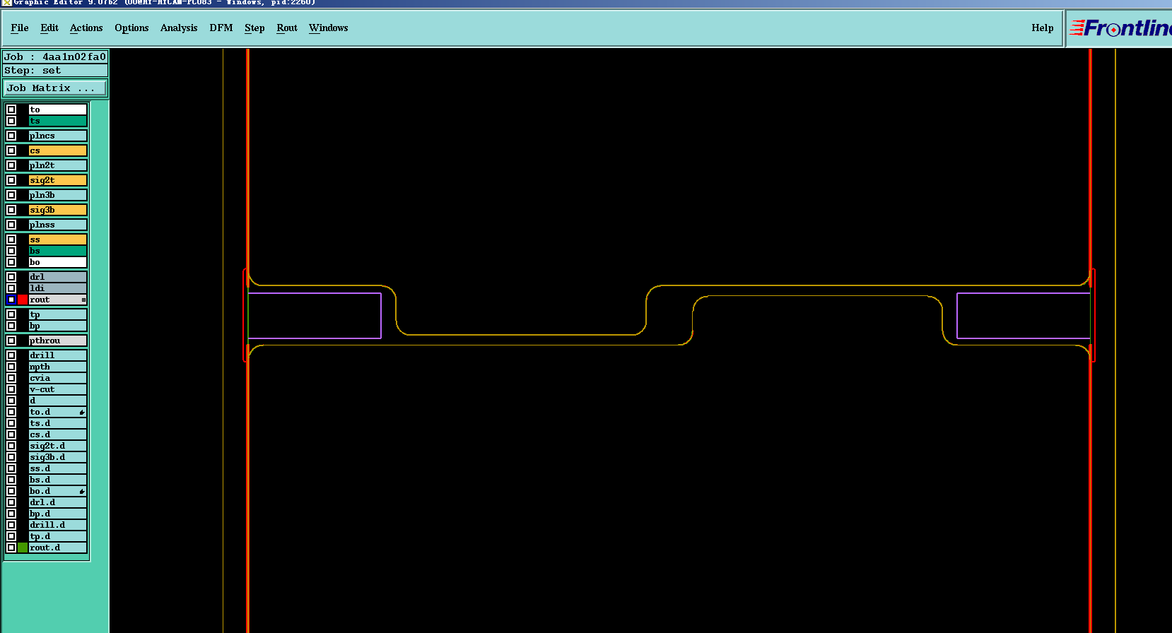Display the plnss layer
The image size is (1172, 633).
tap(58, 225)
